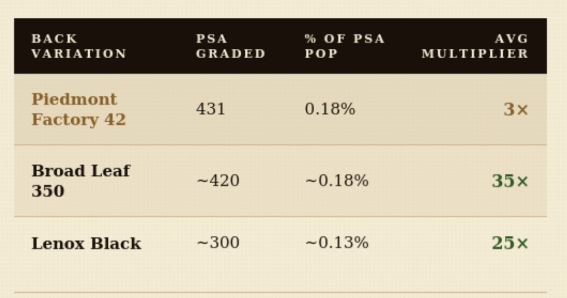The image size is (567, 298).
Task: Click the 3× multiplier value
Action: point(515,109)
